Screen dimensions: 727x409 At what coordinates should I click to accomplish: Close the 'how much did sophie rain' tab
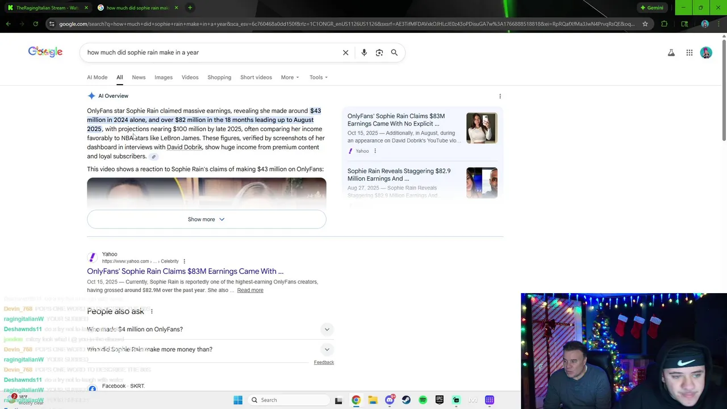pyautogui.click(x=176, y=8)
